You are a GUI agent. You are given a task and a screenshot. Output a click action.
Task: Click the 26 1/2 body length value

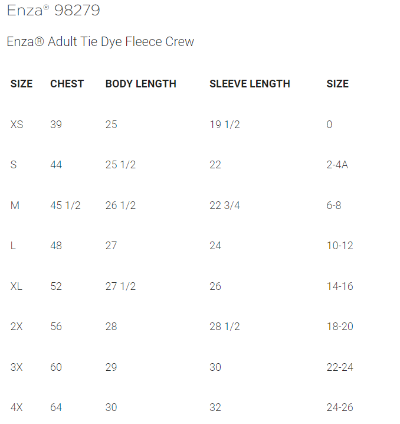(120, 206)
